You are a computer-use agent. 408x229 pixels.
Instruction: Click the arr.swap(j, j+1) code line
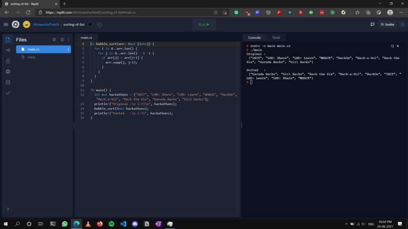pos(121,62)
